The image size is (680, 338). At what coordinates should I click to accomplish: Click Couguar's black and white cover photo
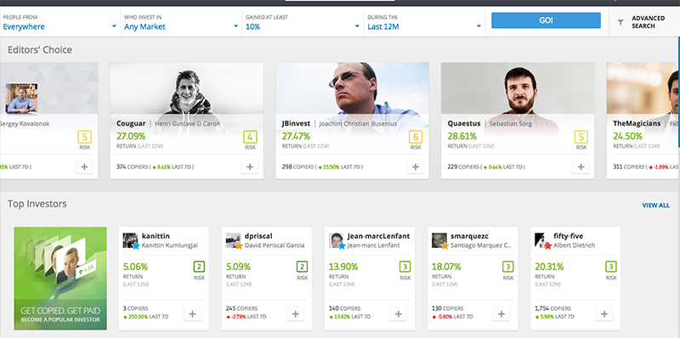[x=186, y=88]
